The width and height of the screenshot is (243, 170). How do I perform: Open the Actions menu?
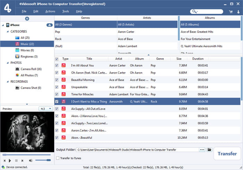click(x=50, y=11)
